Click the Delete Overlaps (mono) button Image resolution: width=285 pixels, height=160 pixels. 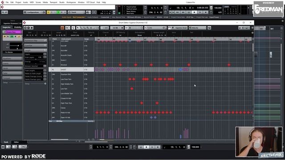[45, 76]
